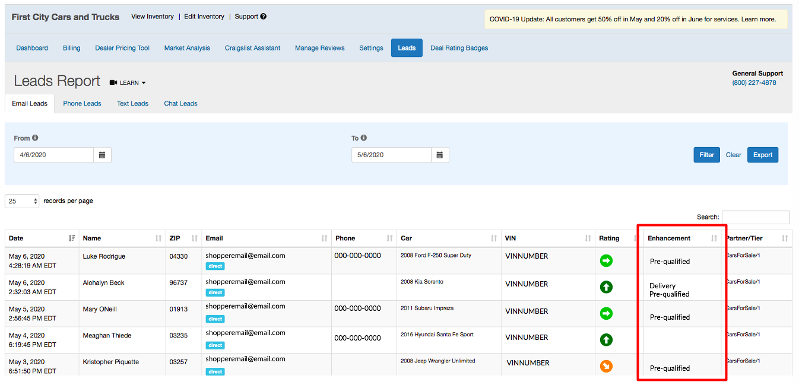
Task: Click the Support help question icon
Action: (264, 17)
